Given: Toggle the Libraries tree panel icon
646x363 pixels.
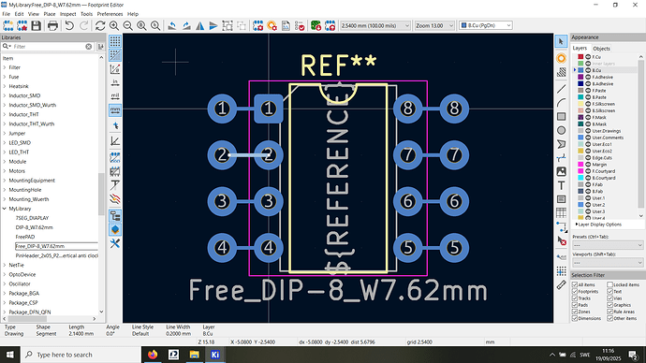Looking at the screenshot, I should 115,216.
